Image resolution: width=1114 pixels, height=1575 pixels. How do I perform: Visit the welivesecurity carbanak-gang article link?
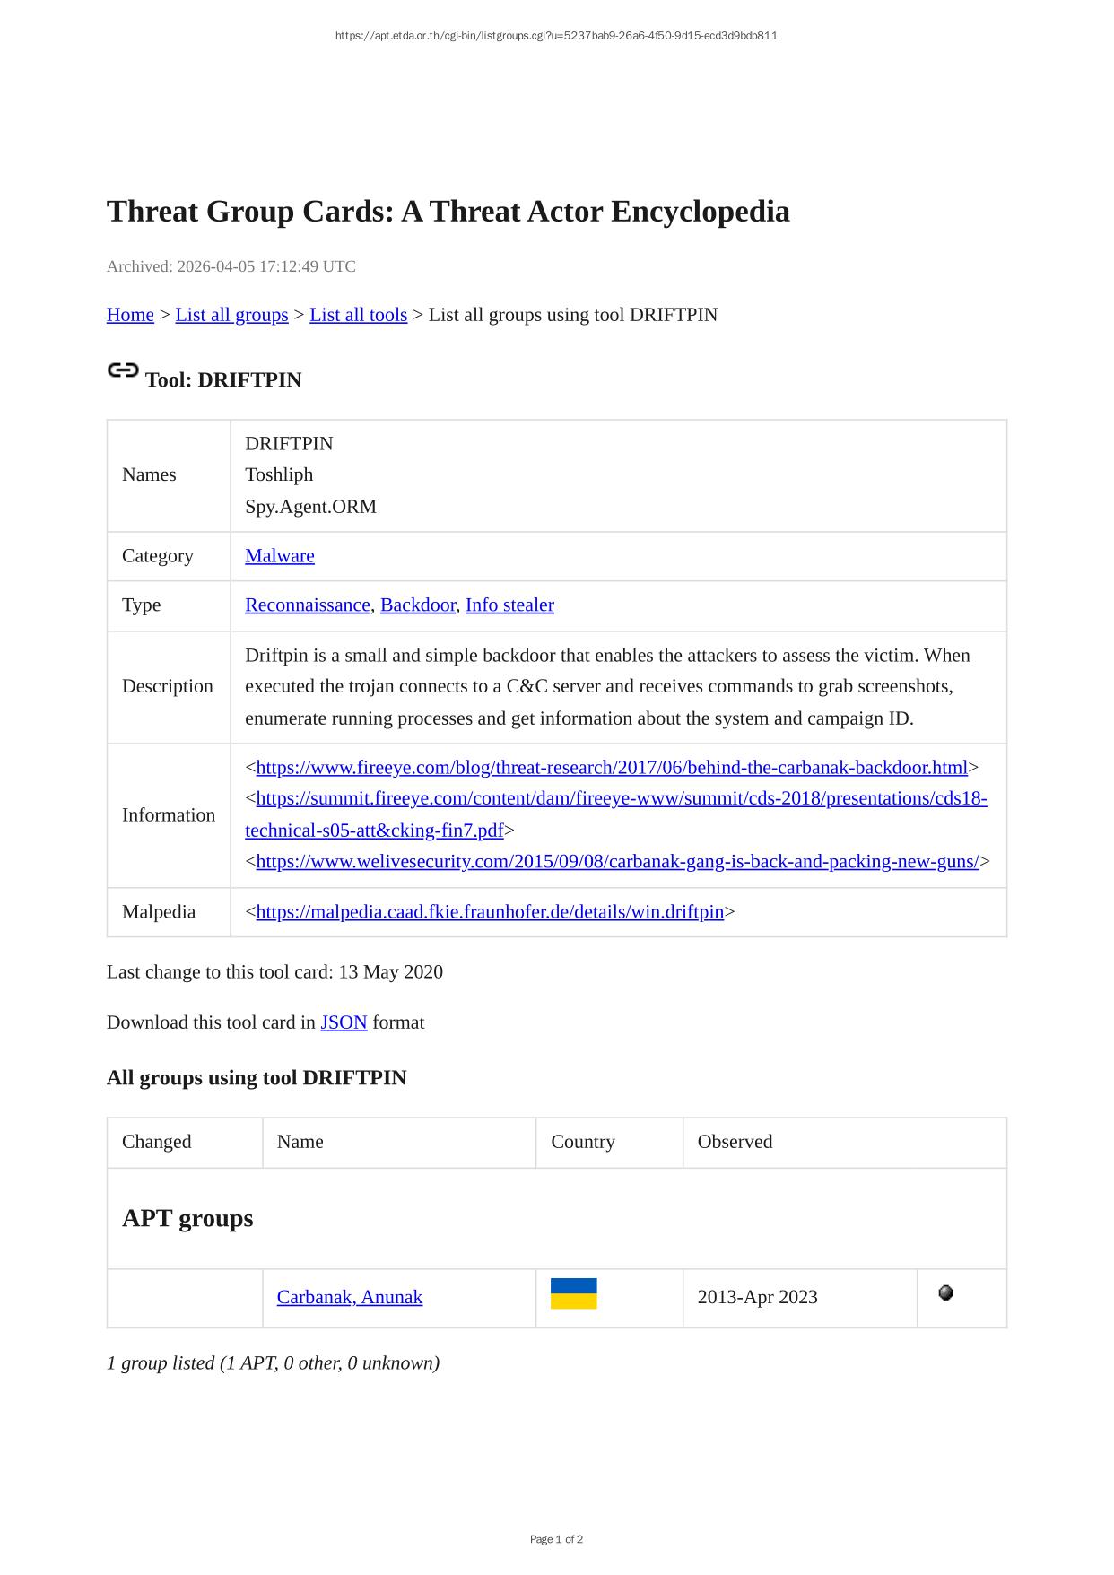tap(617, 862)
